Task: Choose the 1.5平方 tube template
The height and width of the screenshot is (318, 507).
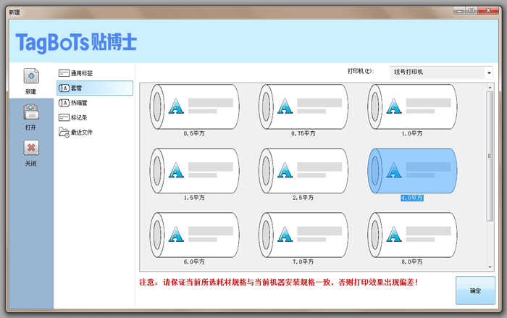Action: coord(194,171)
